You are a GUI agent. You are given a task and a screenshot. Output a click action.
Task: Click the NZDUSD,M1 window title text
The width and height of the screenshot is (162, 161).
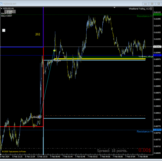10,4
